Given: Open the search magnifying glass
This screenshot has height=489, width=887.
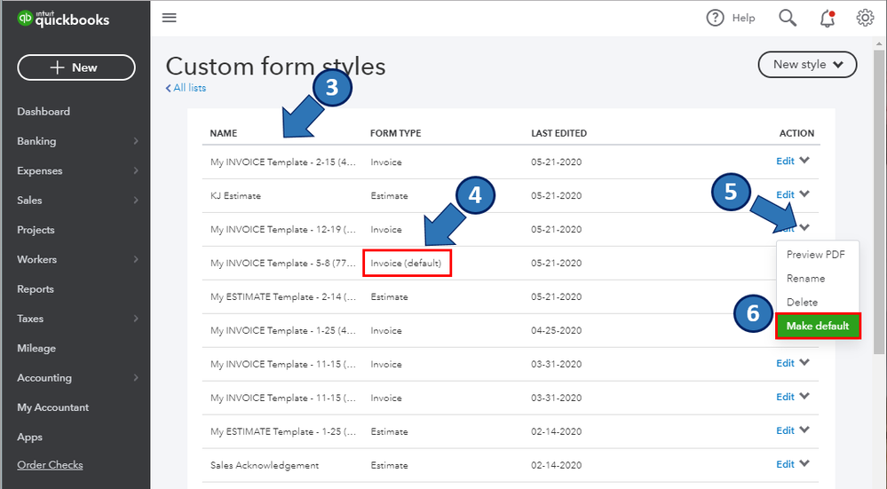Looking at the screenshot, I should [x=788, y=18].
